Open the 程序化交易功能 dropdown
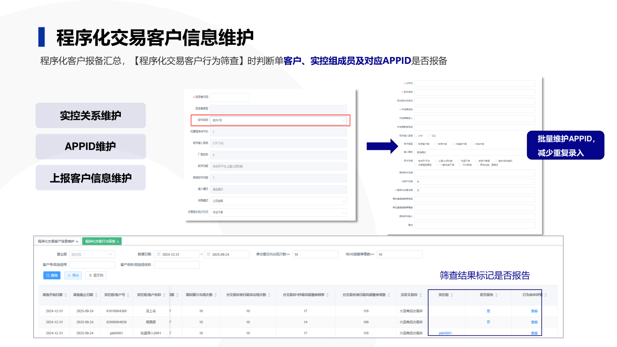The height and width of the screenshot is (347, 617). tap(475, 190)
